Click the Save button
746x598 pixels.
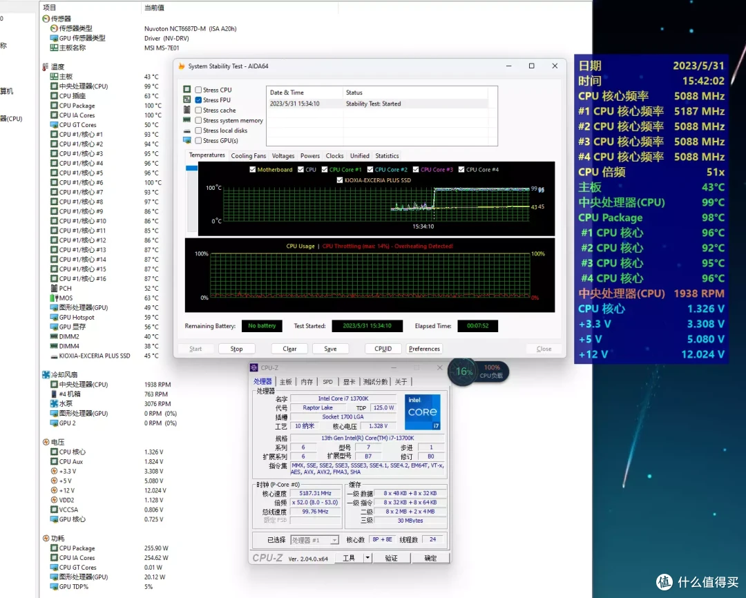330,349
